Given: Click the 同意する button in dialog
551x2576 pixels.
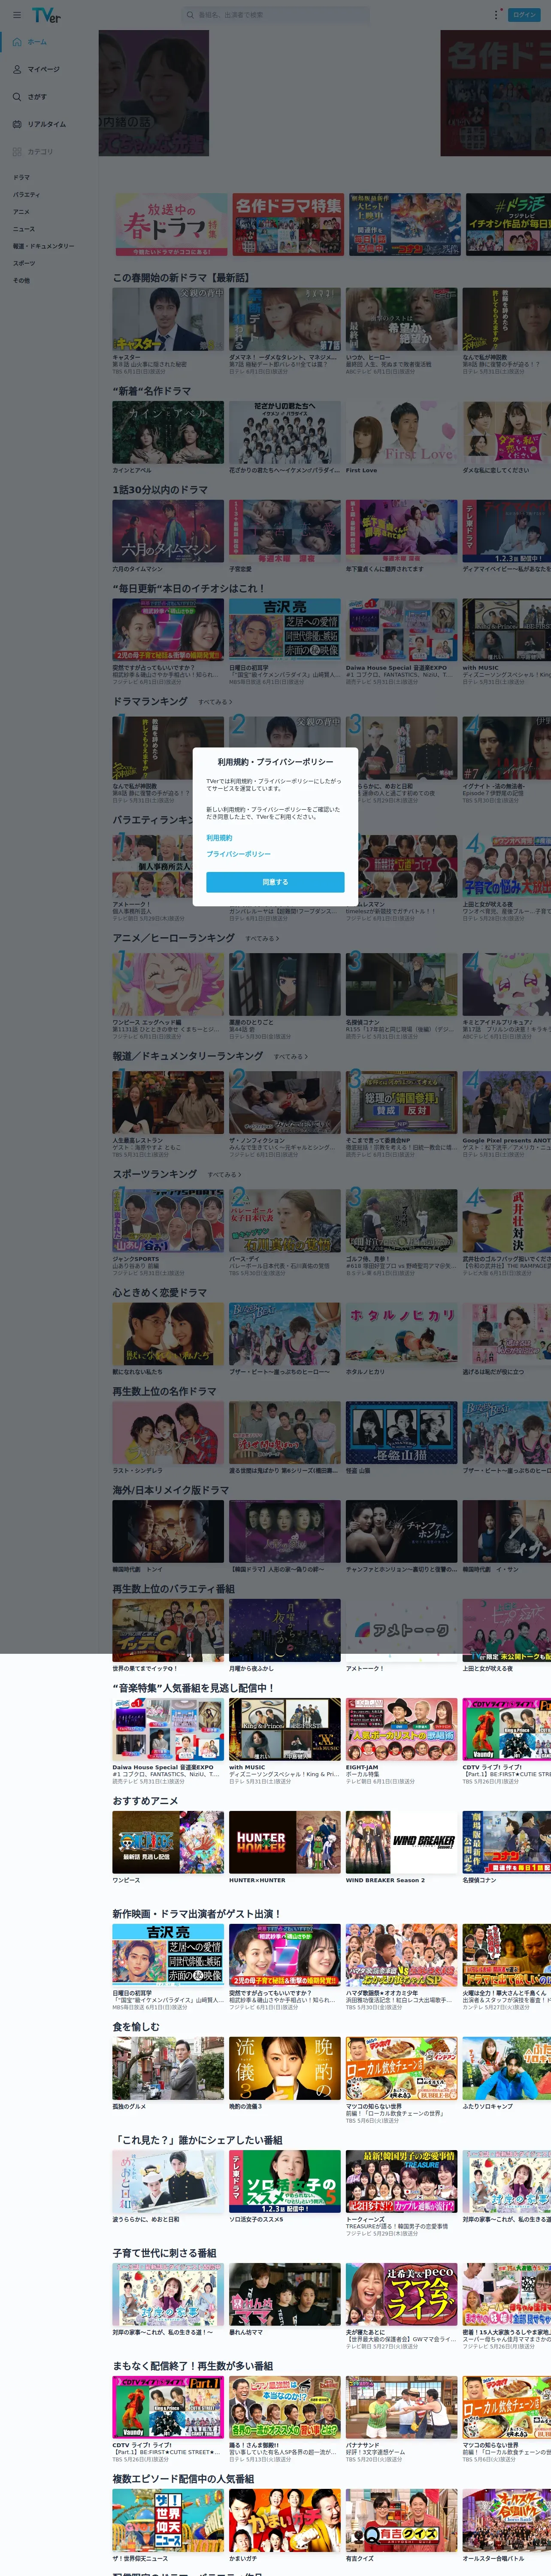Looking at the screenshot, I should pyautogui.click(x=275, y=882).
